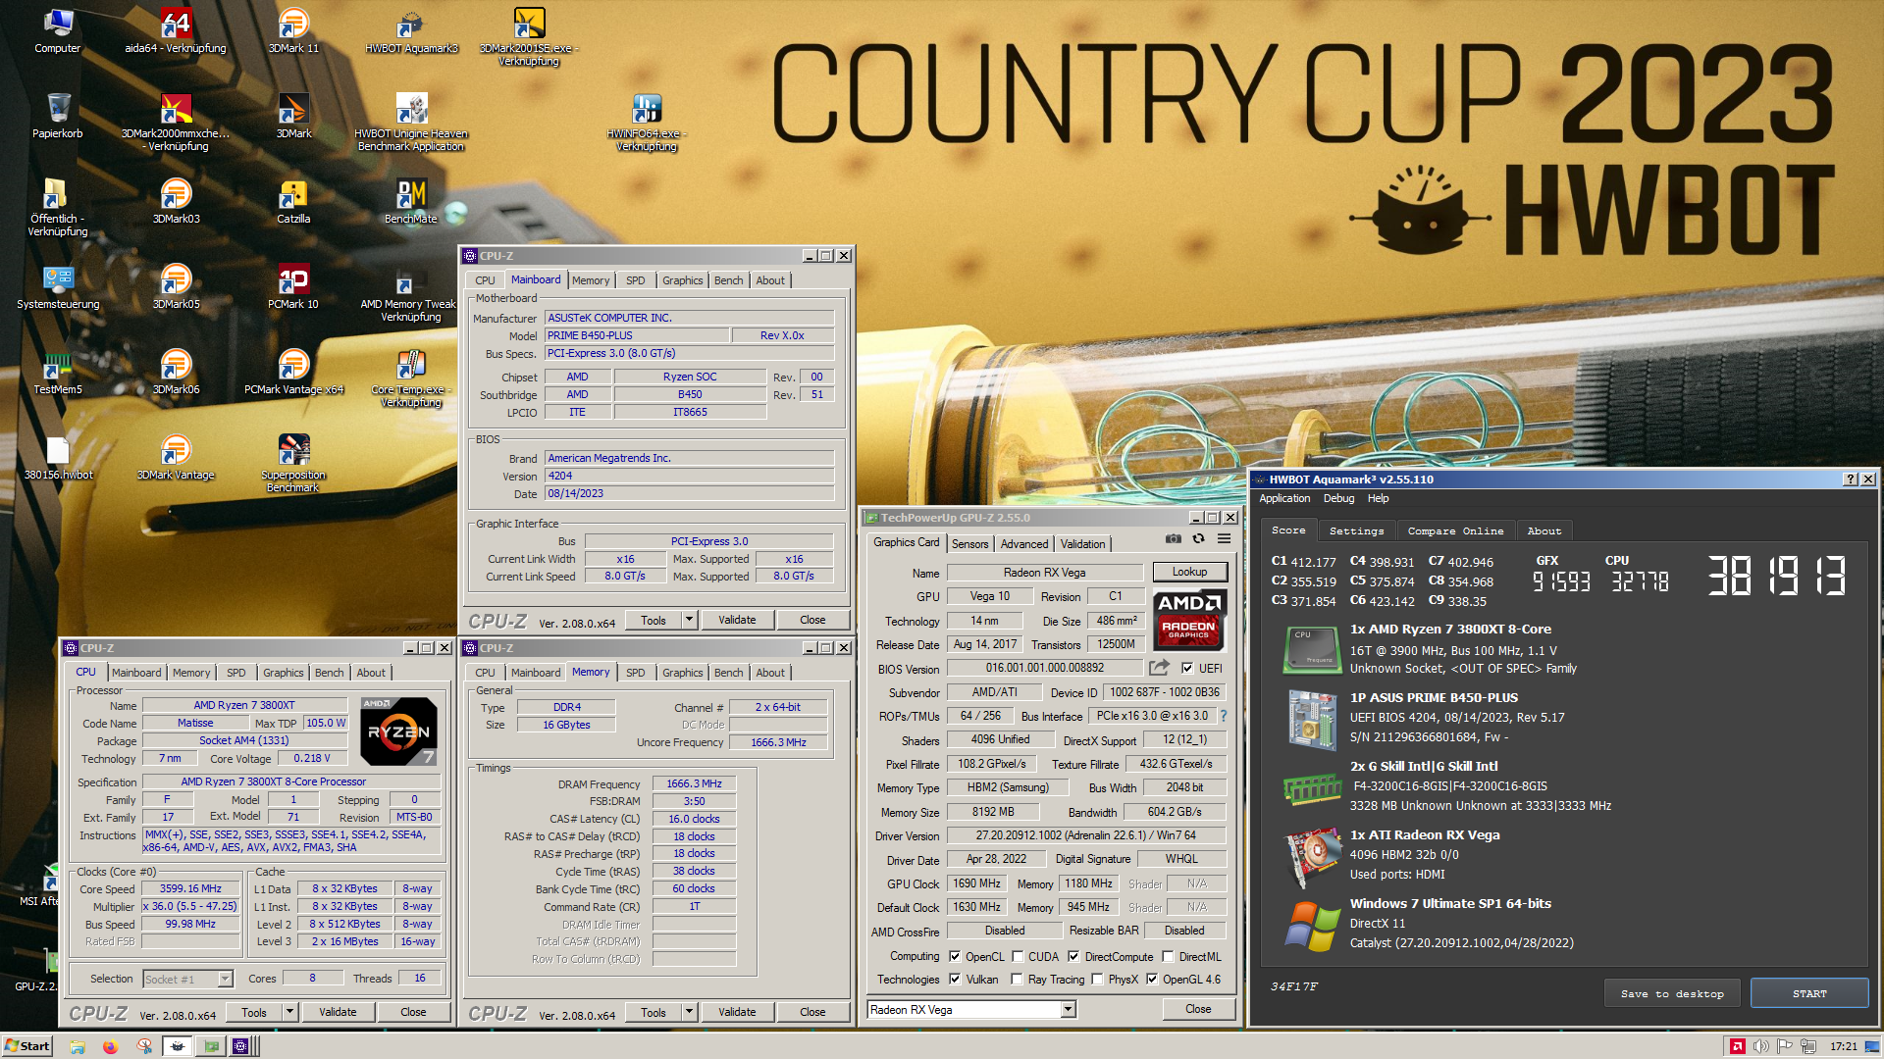Switch to the Advanced tab in GPU-Z
Viewport: 1884px width, 1059px height.
(1024, 544)
